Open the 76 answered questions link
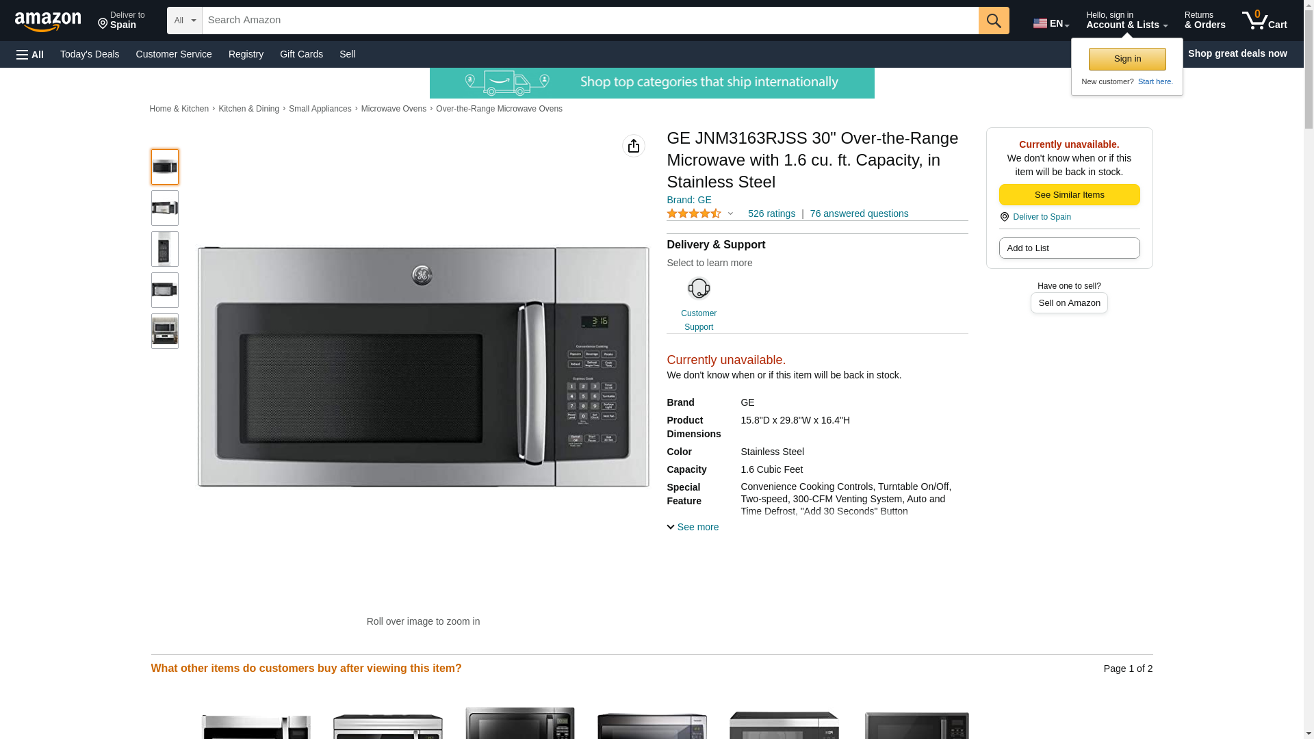Screen dimensions: 1314x739 tap(859, 213)
